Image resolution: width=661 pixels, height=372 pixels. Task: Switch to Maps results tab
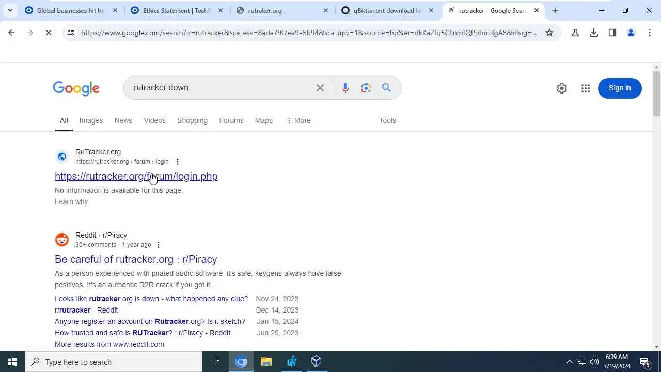[x=263, y=120]
